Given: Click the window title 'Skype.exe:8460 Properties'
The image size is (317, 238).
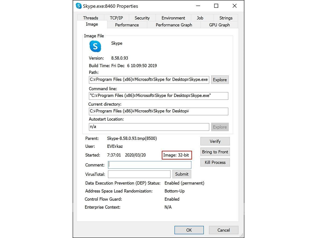Looking at the screenshot, I should (110, 6).
